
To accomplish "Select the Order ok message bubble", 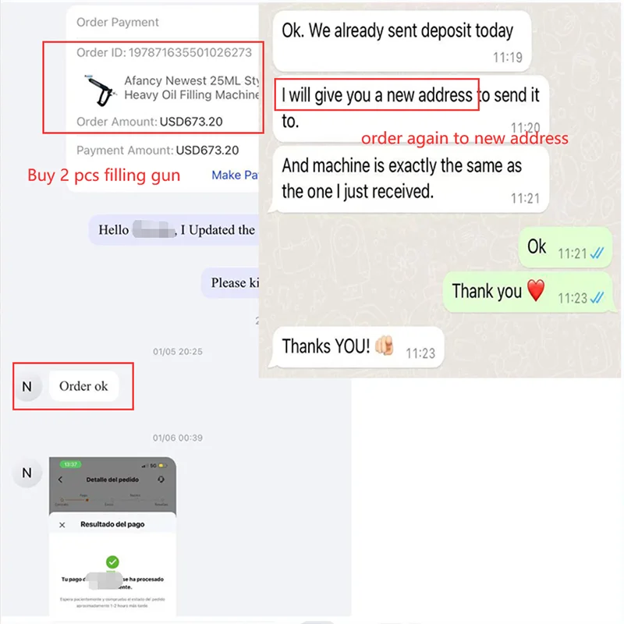I will [83, 386].
